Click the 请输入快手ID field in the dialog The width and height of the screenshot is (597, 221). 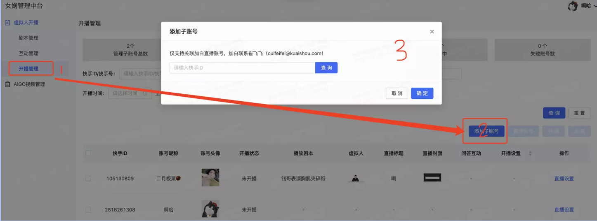(x=243, y=67)
